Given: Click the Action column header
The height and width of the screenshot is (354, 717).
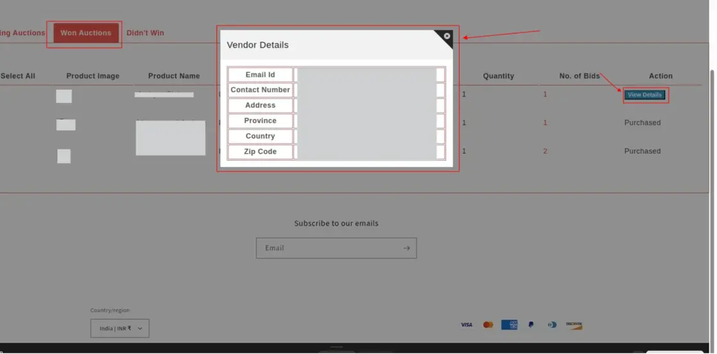Looking at the screenshot, I should [x=660, y=76].
